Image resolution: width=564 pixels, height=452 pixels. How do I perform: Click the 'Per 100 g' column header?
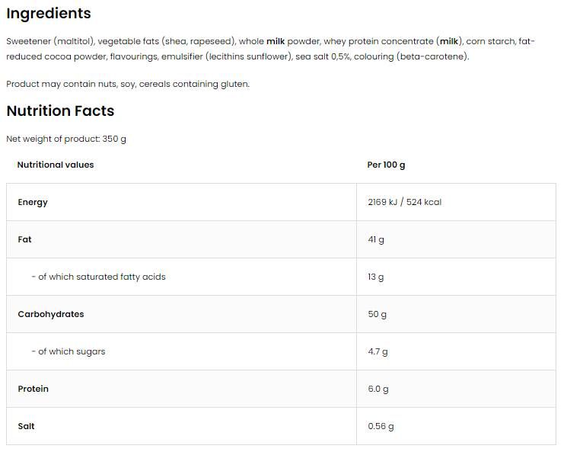(x=386, y=165)
